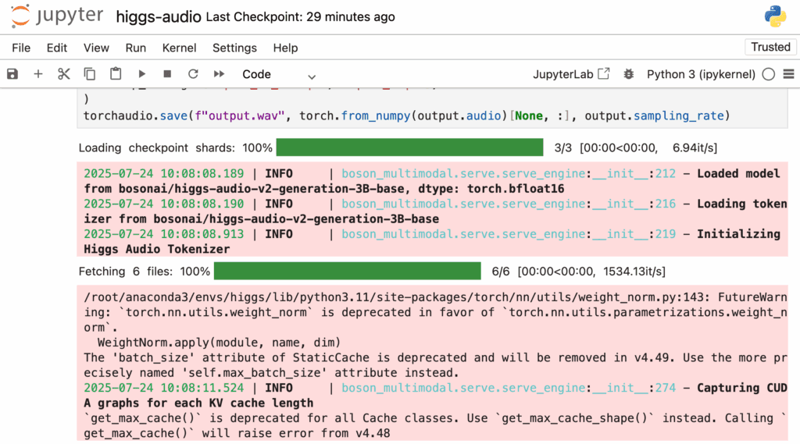Open the hamburger menu on the toolbar's right
Viewport: 800px width, 444px height.
click(x=789, y=74)
